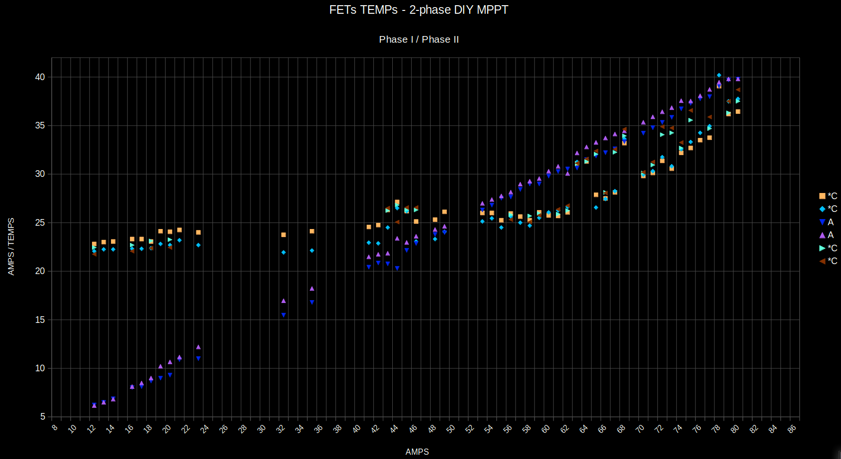
Task: Select the x-axis label 82
Action: click(754, 429)
